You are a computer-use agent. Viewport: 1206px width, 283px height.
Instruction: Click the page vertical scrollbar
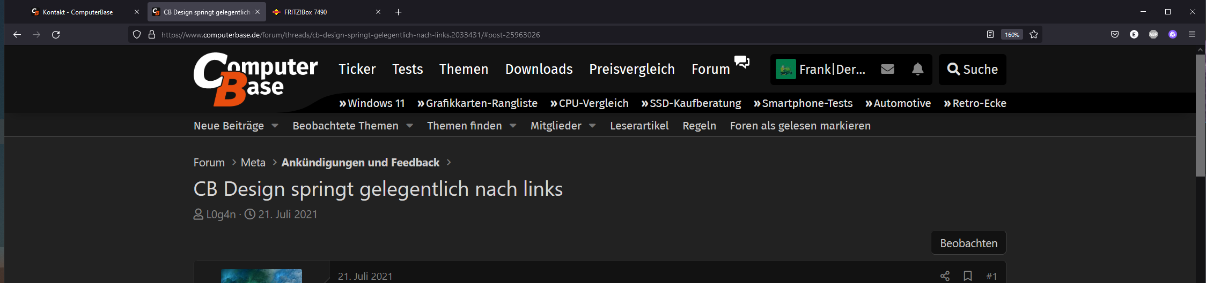point(1201,115)
